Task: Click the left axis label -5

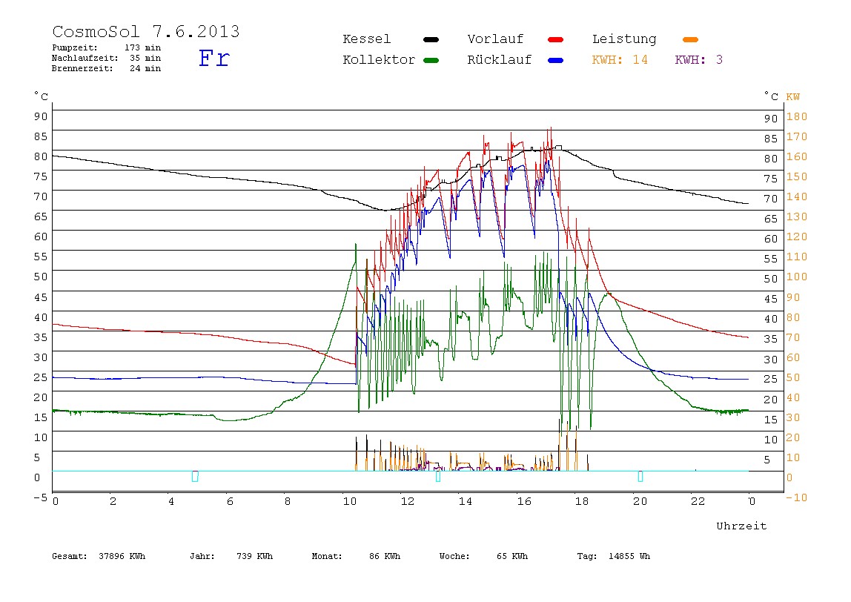Action: [40, 497]
